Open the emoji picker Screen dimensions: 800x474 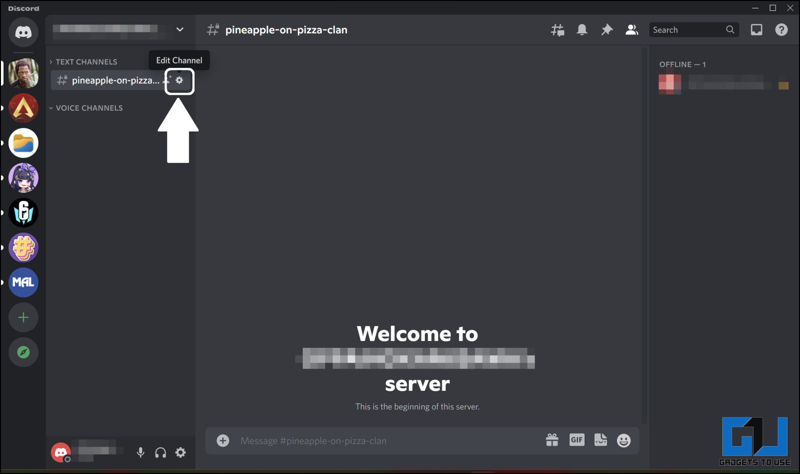[x=624, y=440]
